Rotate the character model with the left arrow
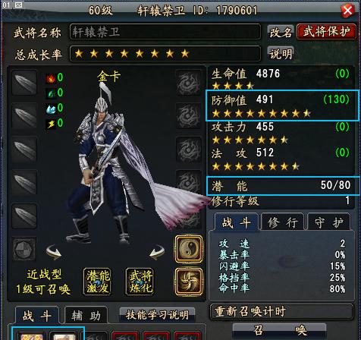Screen dimensions: 361x340 click(54, 252)
